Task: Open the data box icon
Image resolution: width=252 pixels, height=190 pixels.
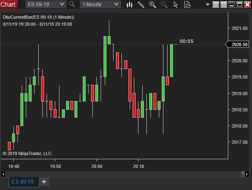Action: click(x=187, y=5)
